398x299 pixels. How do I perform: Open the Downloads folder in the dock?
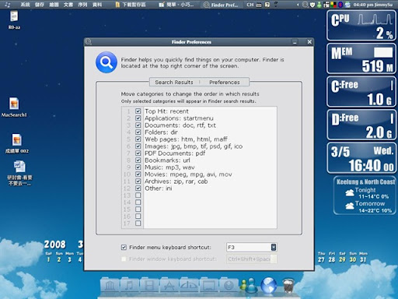click(x=229, y=286)
